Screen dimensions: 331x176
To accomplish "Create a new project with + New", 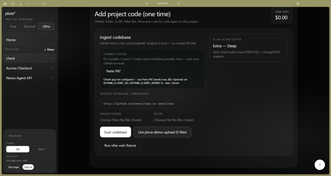I will point(49,50).
